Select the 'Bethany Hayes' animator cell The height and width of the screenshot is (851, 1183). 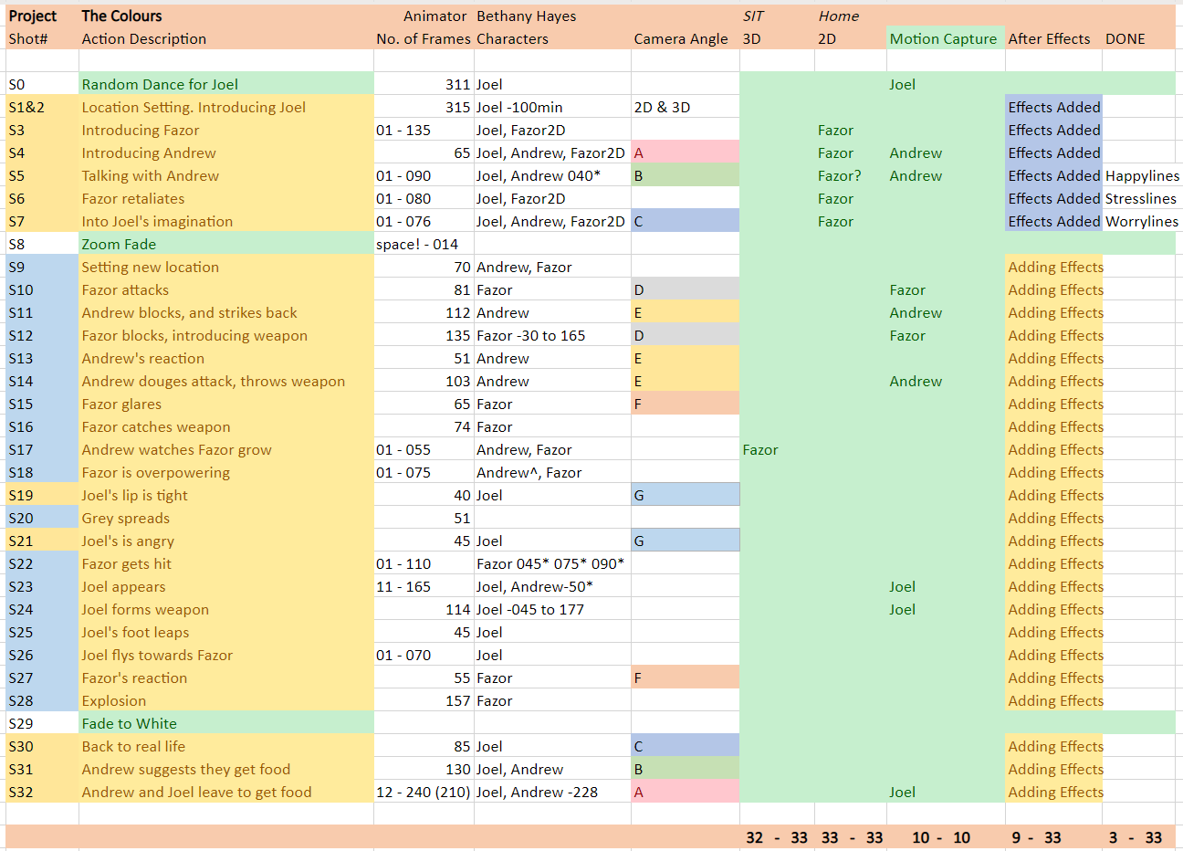pos(552,16)
